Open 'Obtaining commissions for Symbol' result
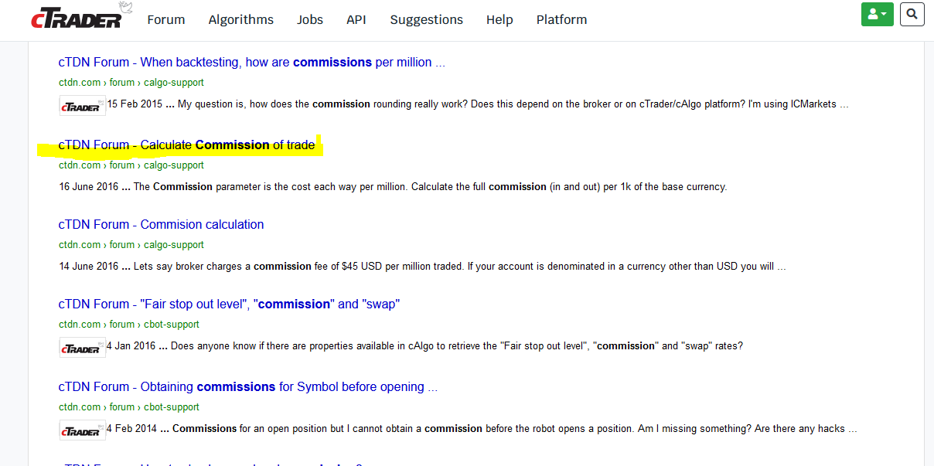This screenshot has width=934, height=466. [x=248, y=387]
